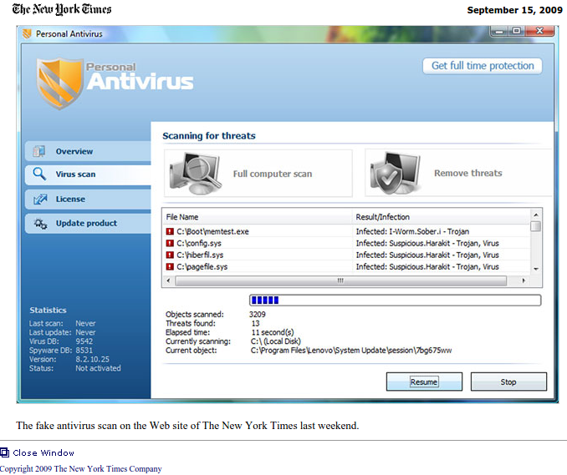Screen dimensions: 567x475
Task: Click the Status Not activated text
Action: click(x=98, y=368)
